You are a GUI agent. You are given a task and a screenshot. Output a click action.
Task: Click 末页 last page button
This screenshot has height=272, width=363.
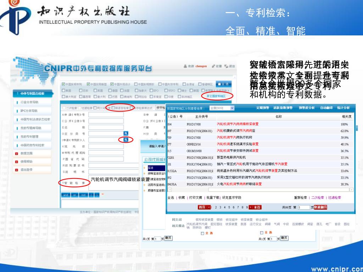coord(257,207)
